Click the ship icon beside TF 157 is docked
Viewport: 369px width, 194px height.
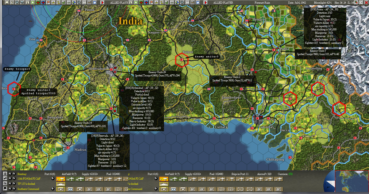tap(5, 184)
